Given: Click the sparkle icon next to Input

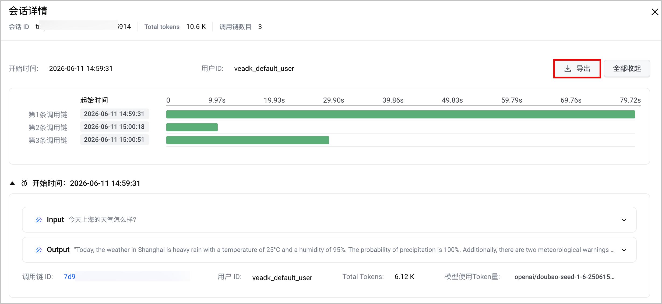Looking at the screenshot, I should tap(39, 220).
